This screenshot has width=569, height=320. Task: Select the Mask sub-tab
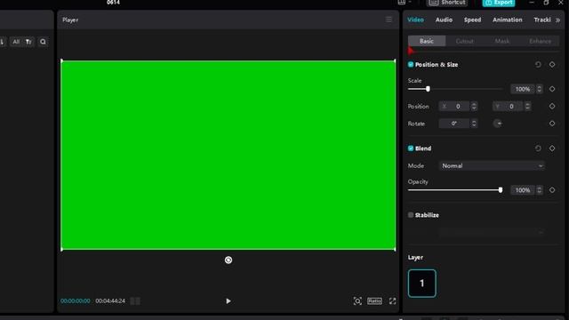pos(502,41)
